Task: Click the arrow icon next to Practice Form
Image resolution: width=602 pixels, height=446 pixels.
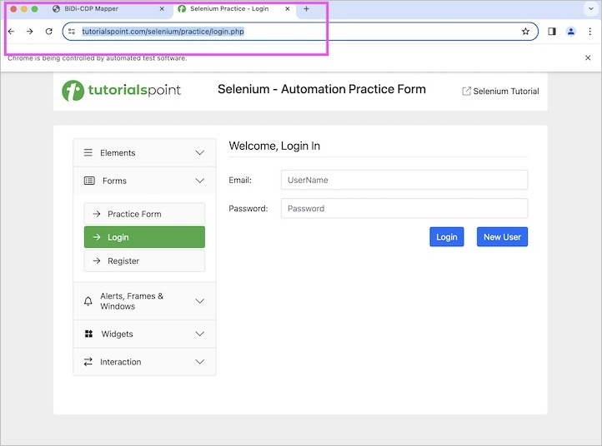Action: (x=97, y=214)
